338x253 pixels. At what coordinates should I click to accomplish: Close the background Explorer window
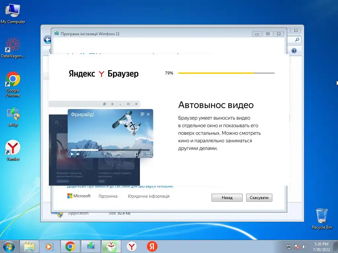[x=296, y=30]
